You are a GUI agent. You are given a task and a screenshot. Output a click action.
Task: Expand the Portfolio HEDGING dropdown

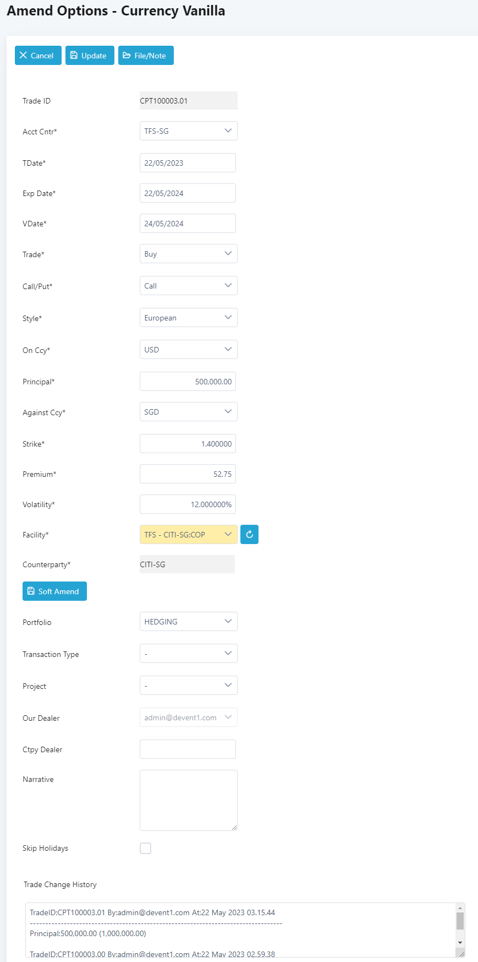[x=188, y=622]
